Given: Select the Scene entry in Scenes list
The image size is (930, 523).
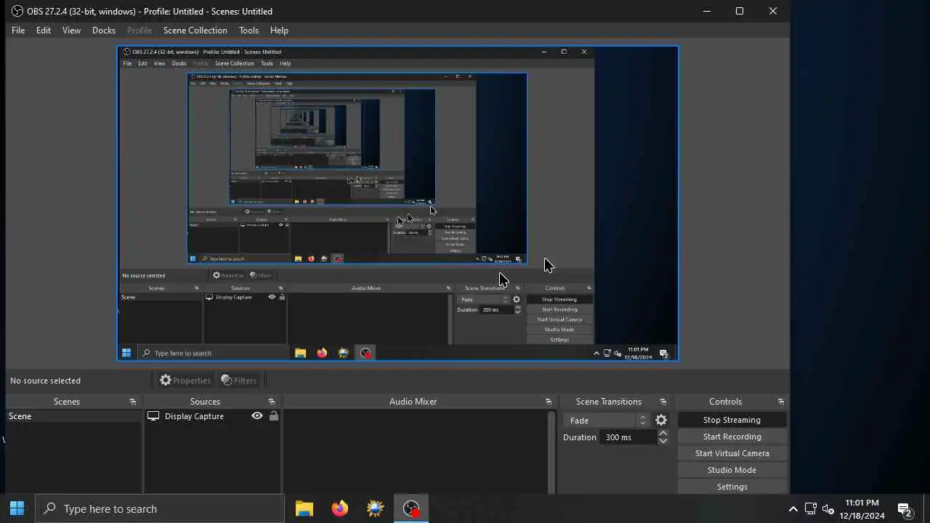Looking at the screenshot, I should (73, 416).
